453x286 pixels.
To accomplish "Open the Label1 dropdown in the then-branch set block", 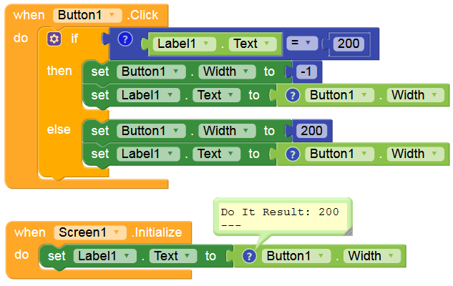I will (x=170, y=95).
